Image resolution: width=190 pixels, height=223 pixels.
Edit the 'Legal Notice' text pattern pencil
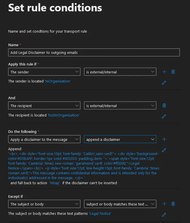(x=164, y=215)
